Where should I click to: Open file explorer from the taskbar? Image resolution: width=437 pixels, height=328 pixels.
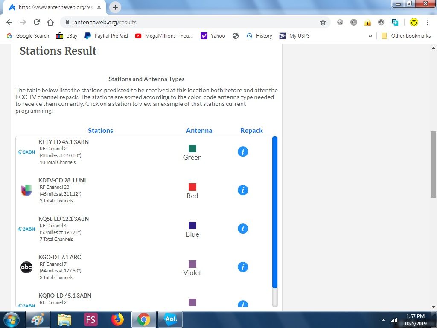pos(64,319)
